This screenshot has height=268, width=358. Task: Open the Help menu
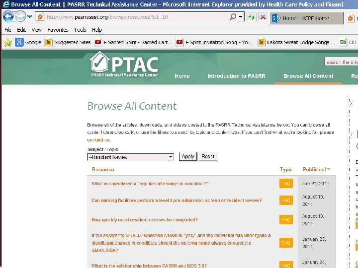[x=97, y=30]
